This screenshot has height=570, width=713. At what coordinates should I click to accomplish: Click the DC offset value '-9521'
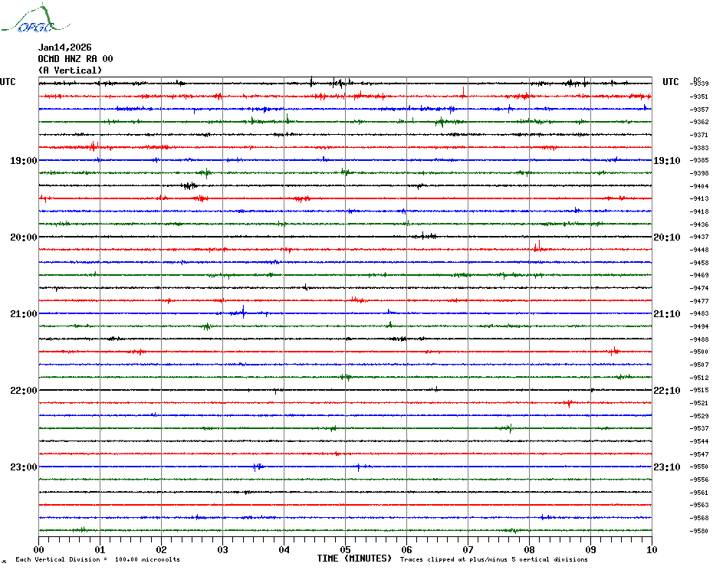[699, 403]
